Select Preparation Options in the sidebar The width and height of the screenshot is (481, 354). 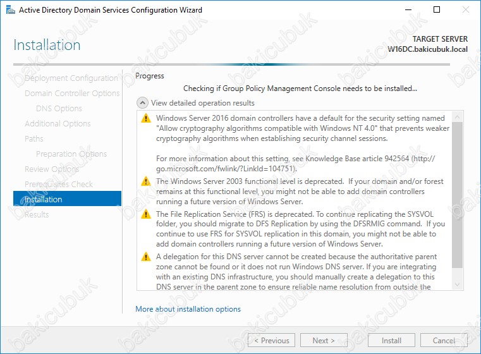click(x=71, y=154)
